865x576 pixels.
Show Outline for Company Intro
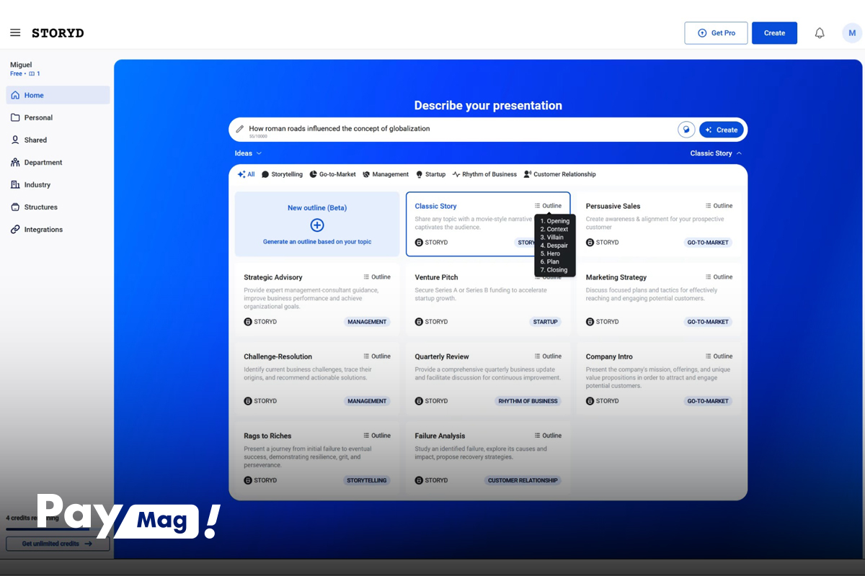(x=719, y=356)
